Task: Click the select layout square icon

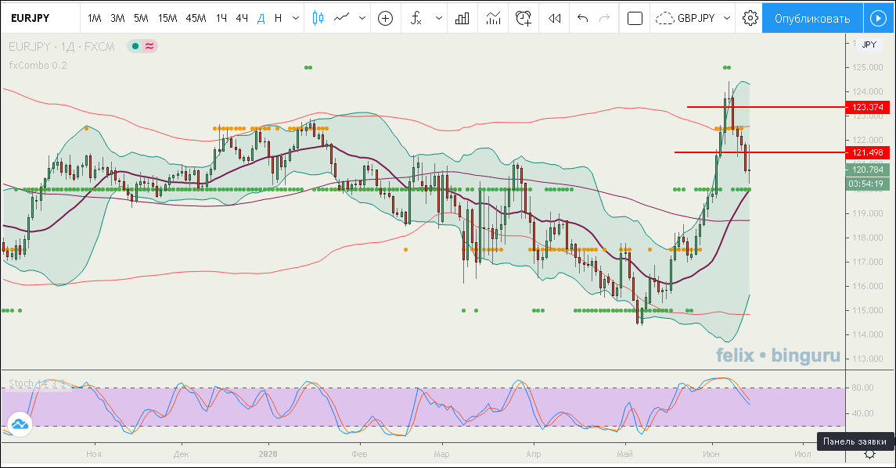Action: pos(635,18)
